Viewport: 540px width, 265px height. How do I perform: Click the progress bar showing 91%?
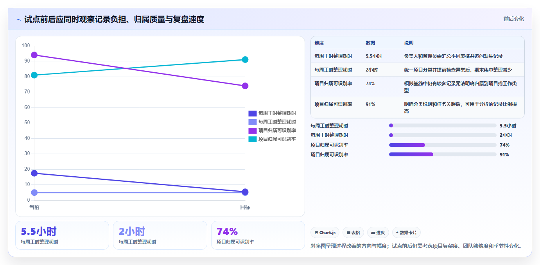pos(443,154)
